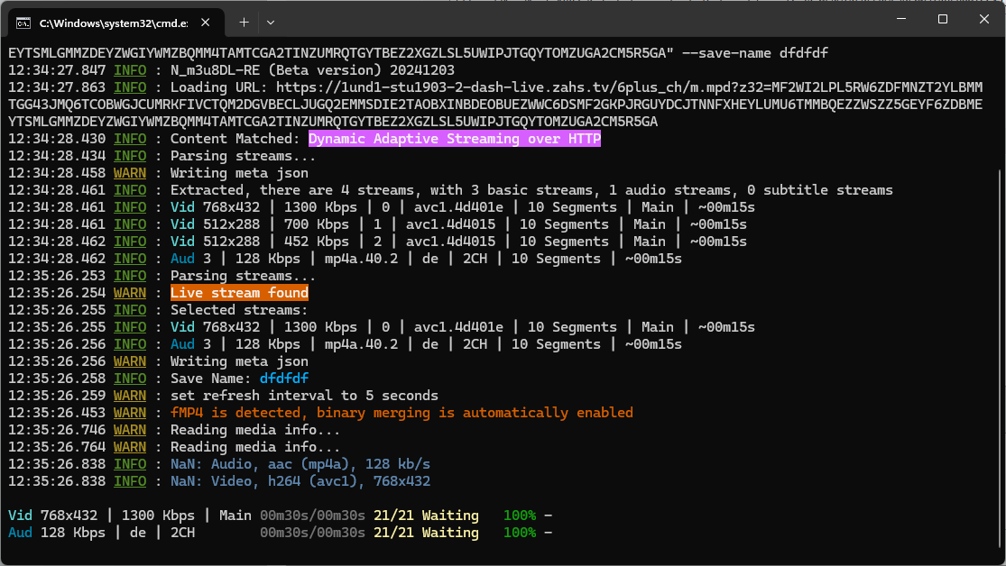Close the cmd.exe terminal tab
The image size is (1006, 566).
(x=208, y=21)
